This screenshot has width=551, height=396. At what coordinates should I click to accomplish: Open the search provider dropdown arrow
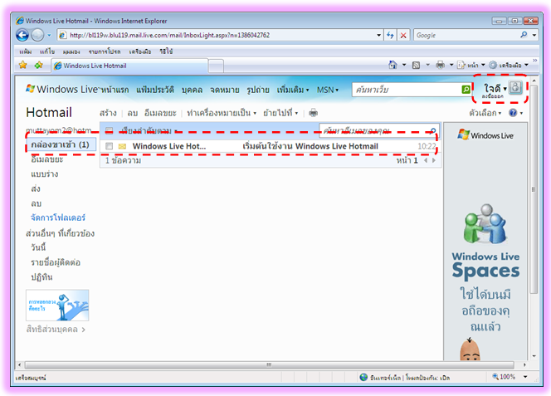[x=534, y=35]
